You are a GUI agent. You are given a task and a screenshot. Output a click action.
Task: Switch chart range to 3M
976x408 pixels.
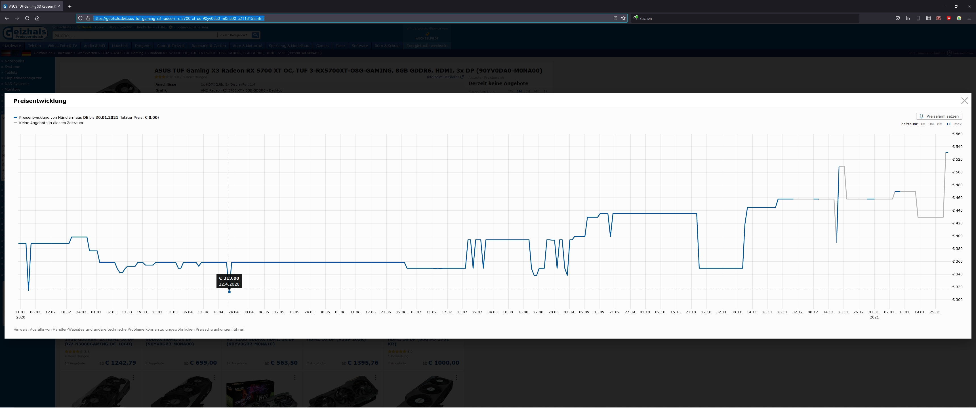931,124
